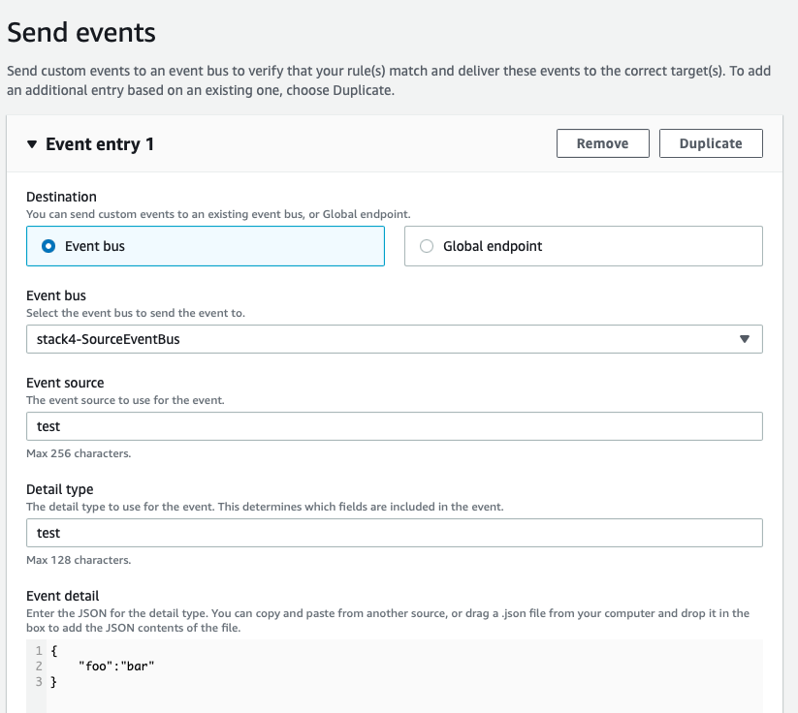Choose the Global endpoint radio button
798x713 pixels.
[x=427, y=246]
